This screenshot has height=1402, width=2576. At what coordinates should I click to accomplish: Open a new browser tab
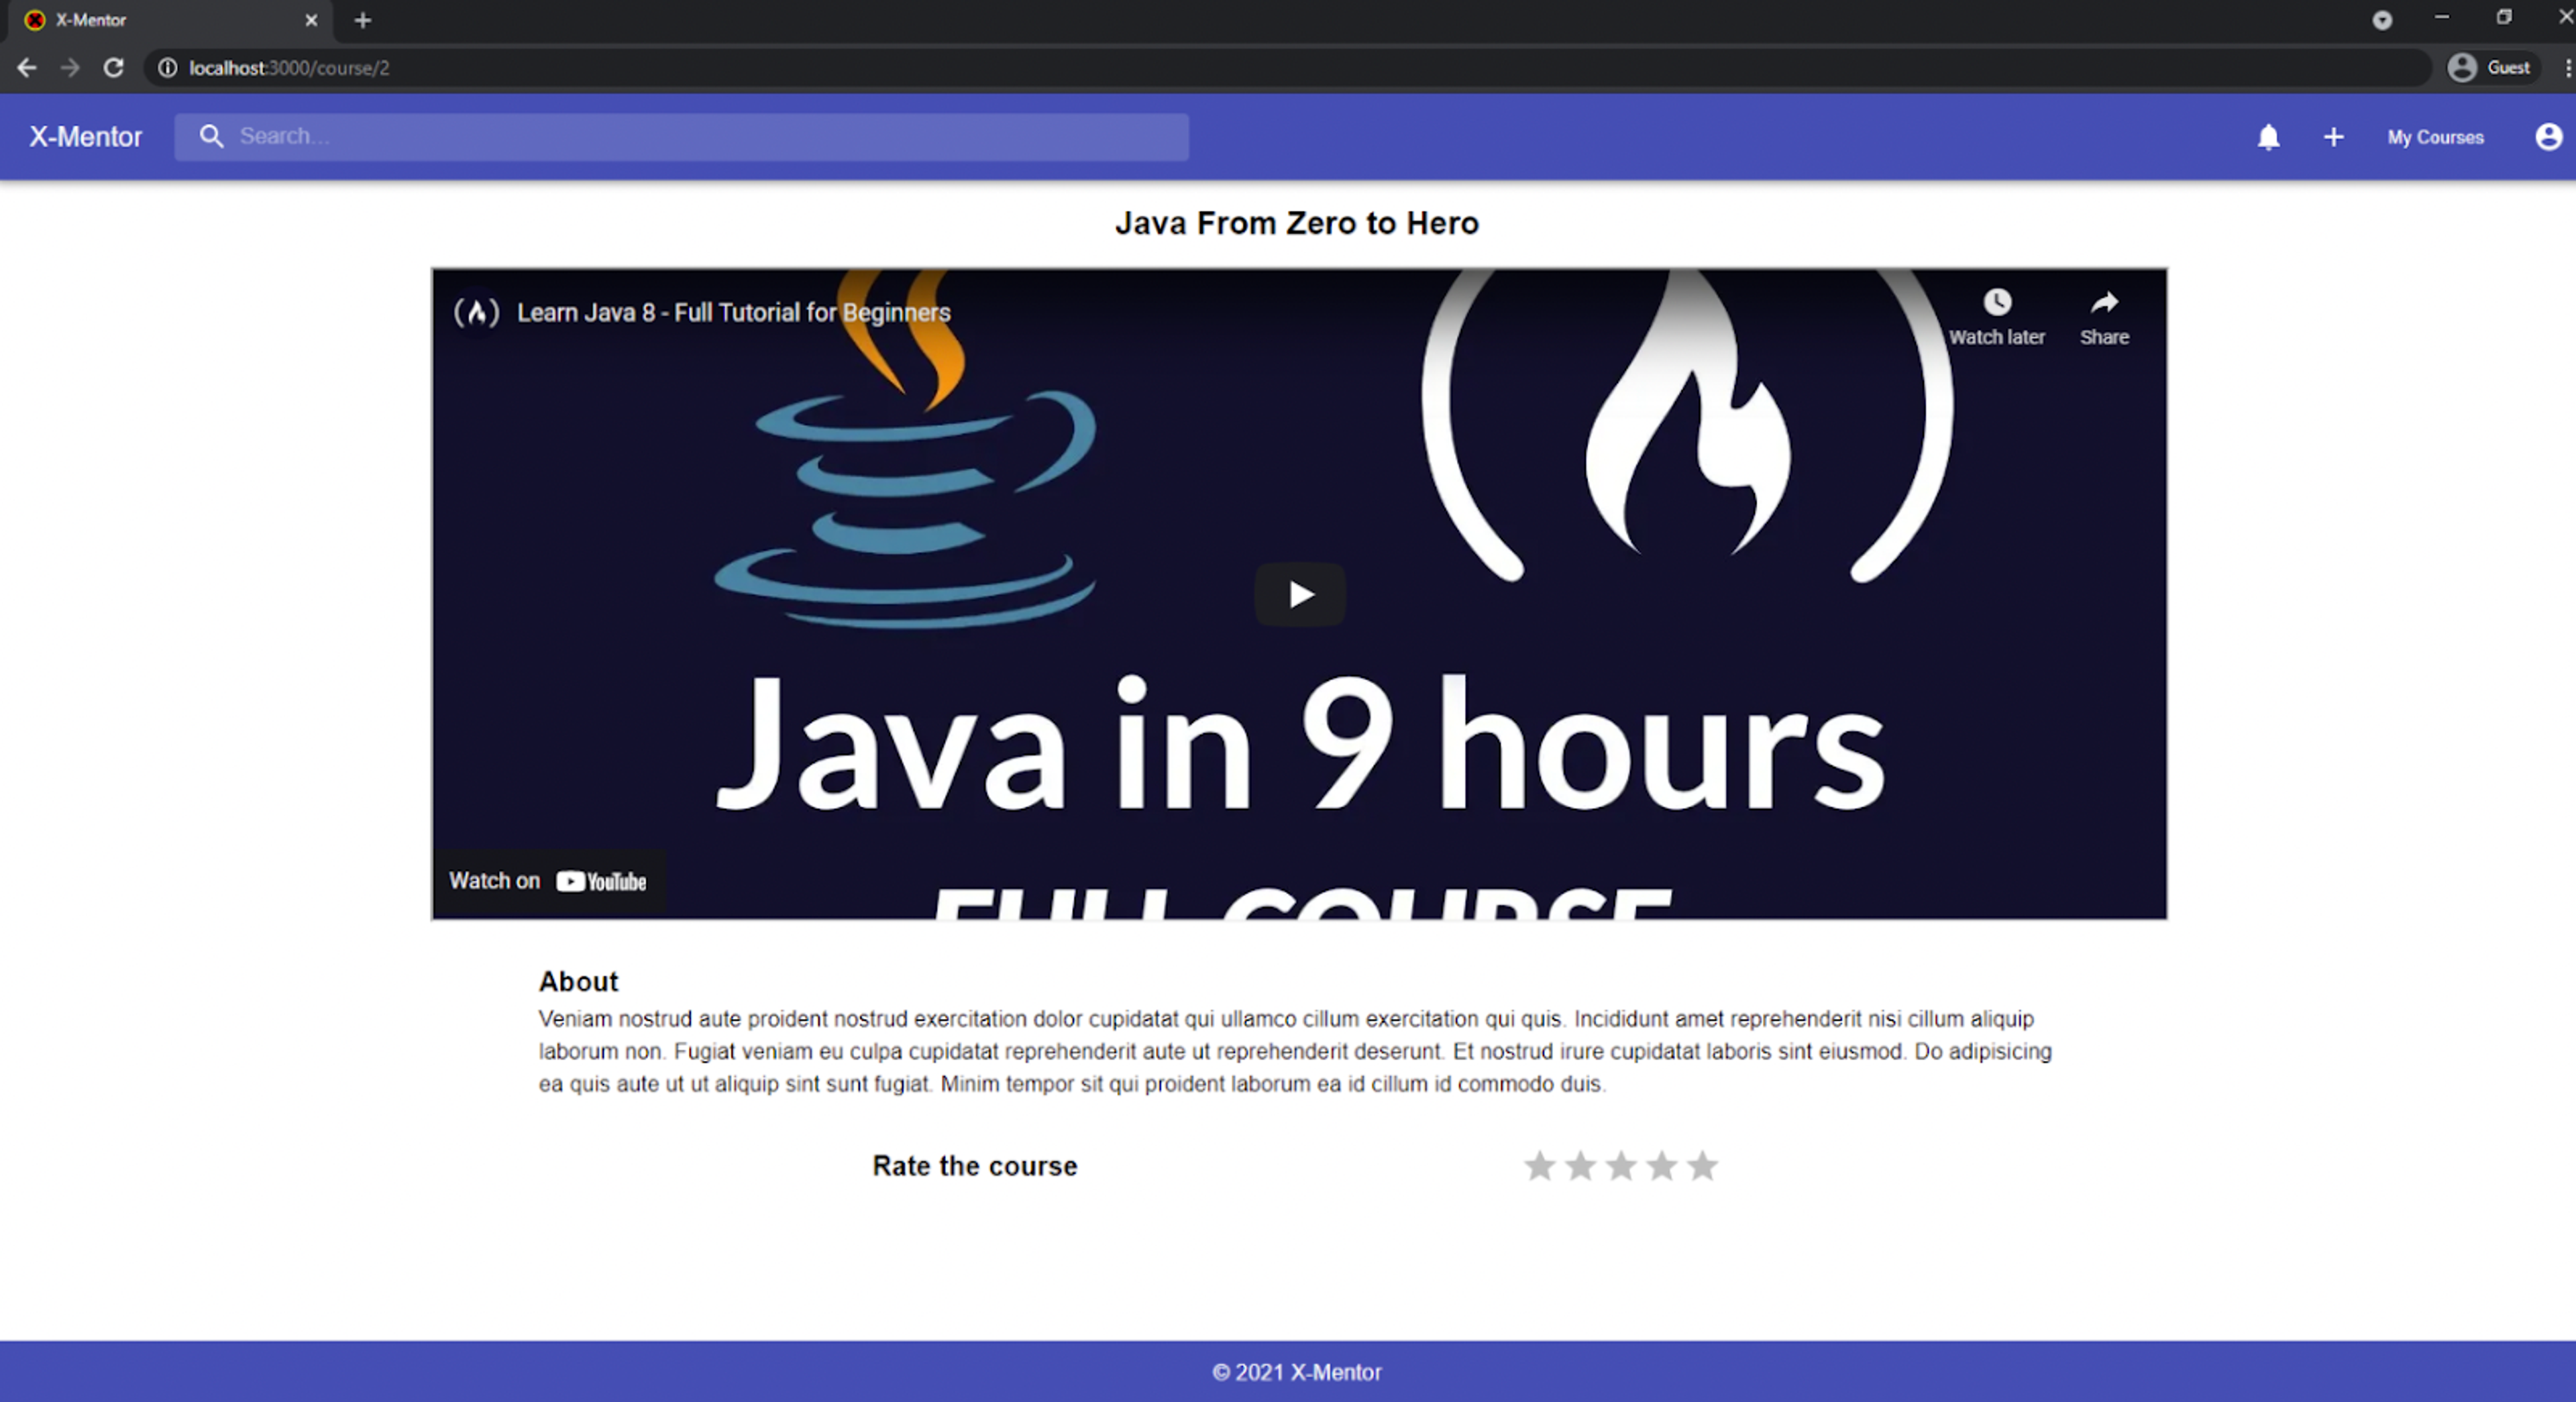(363, 20)
